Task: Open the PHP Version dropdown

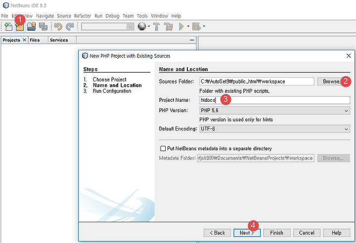Action: point(275,111)
